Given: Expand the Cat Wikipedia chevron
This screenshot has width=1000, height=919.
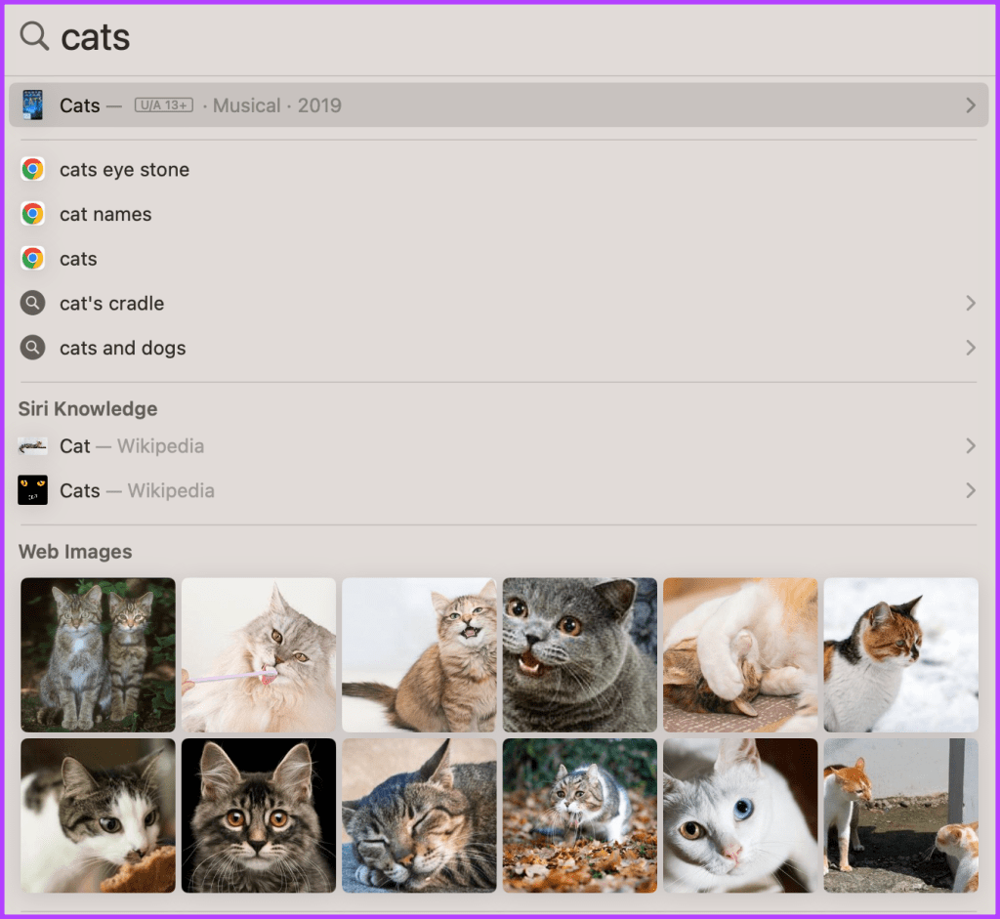Looking at the screenshot, I should (971, 445).
